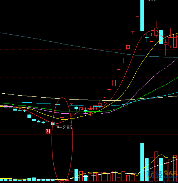The image size is (178, 183).
Task: Click the cyan cross doji after the peak
Action: coord(147,37)
